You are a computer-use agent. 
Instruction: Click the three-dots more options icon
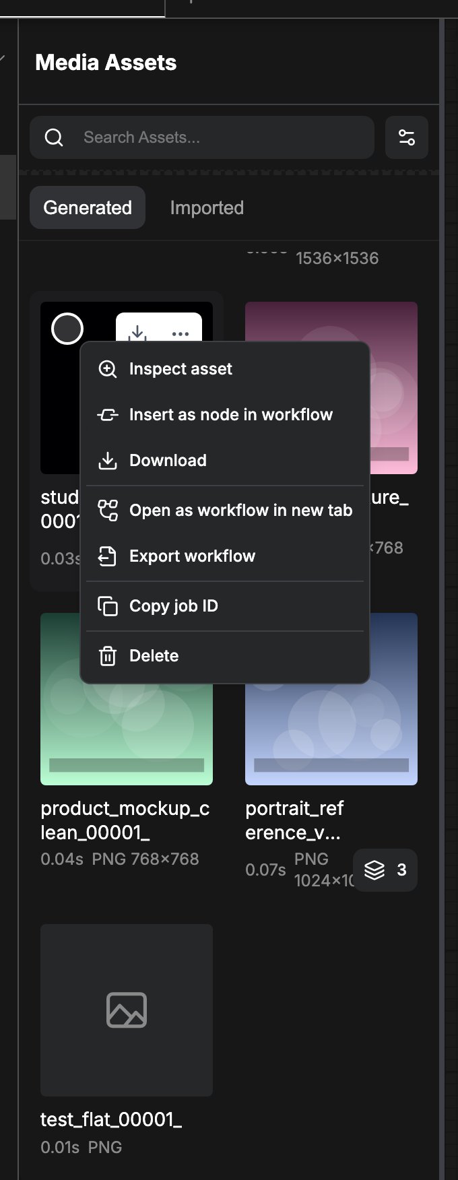(181, 333)
